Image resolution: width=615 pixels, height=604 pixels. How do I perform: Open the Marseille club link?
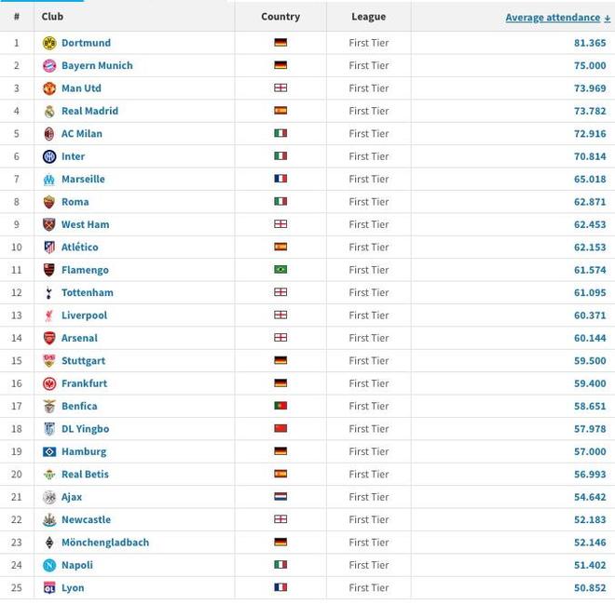tap(83, 179)
